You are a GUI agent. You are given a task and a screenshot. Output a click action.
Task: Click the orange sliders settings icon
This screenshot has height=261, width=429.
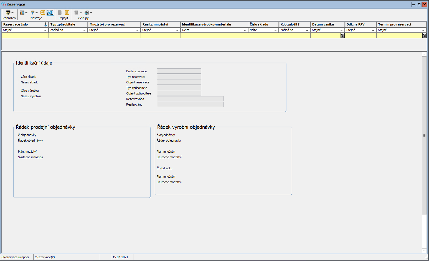click(42, 12)
